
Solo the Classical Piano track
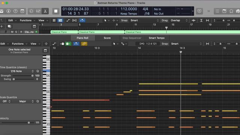pos(16,32)
